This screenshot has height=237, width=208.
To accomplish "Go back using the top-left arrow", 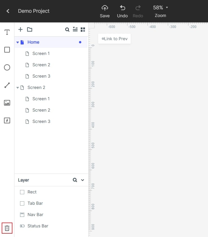I will 8,11.
